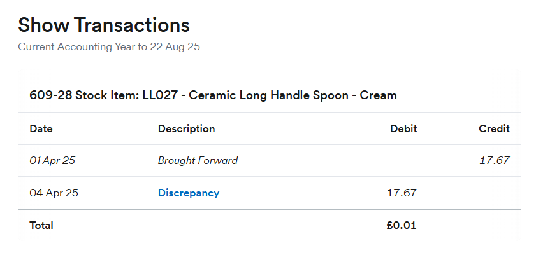Click the 17.67 credit amount
This screenshot has width=536, height=255.
point(495,161)
